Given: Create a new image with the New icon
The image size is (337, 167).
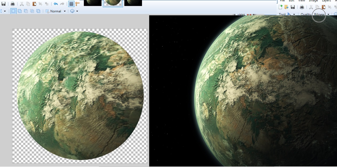Looking at the screenshot, I should (x=280, y=7).
